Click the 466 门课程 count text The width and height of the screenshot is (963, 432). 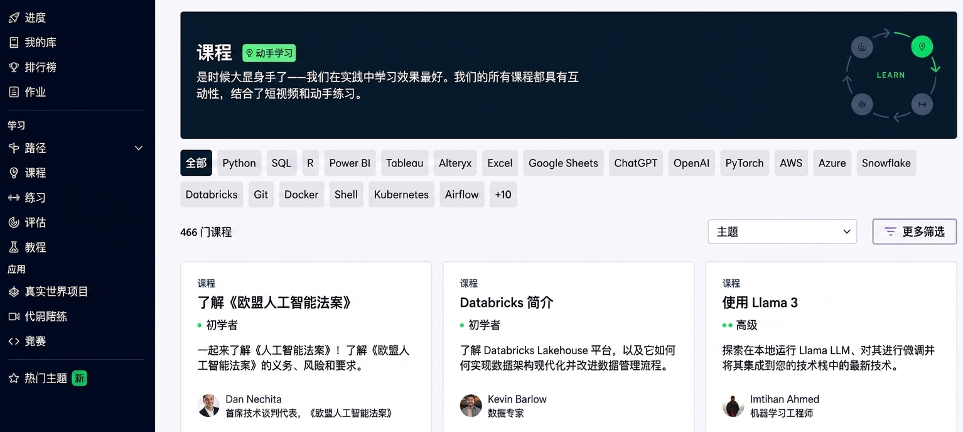[206, 232]
